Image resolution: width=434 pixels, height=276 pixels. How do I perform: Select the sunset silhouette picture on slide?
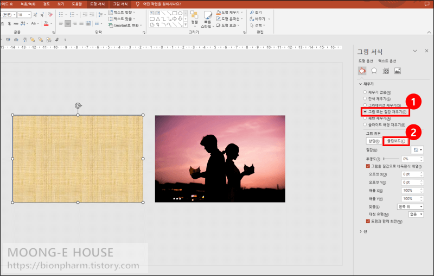pos(220,159)
